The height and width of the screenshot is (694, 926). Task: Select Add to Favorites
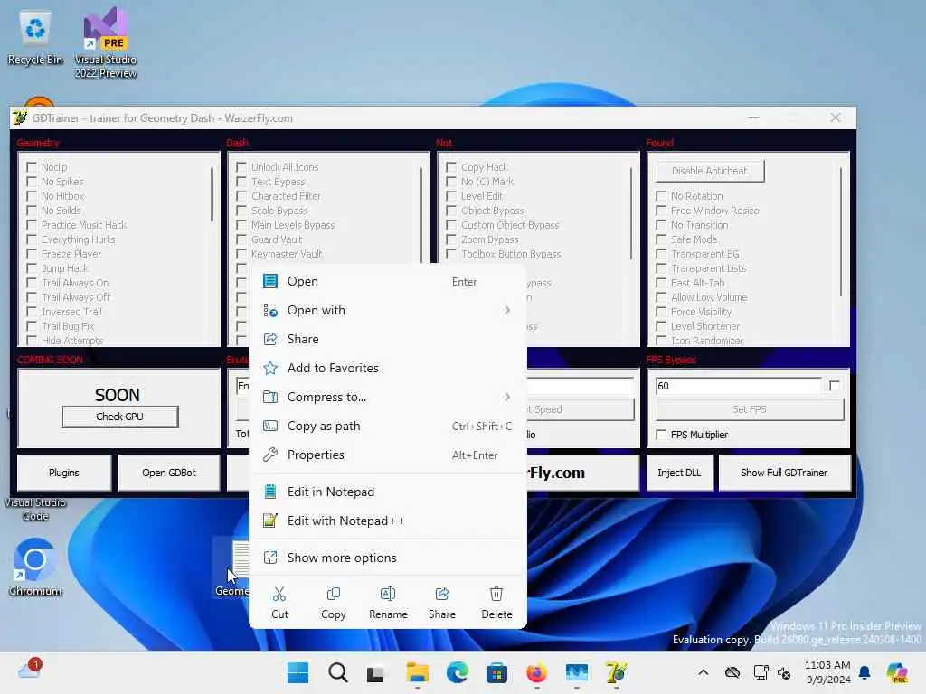[x=387, y=369]
